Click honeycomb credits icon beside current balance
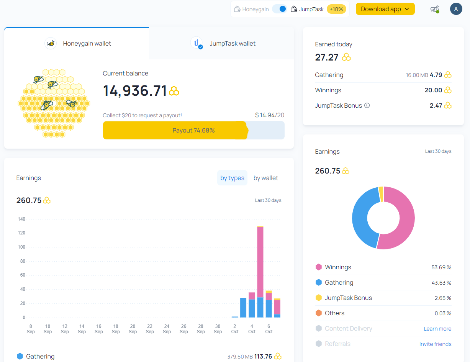Screen dimensions: 470x362 (x=174, y=91)
